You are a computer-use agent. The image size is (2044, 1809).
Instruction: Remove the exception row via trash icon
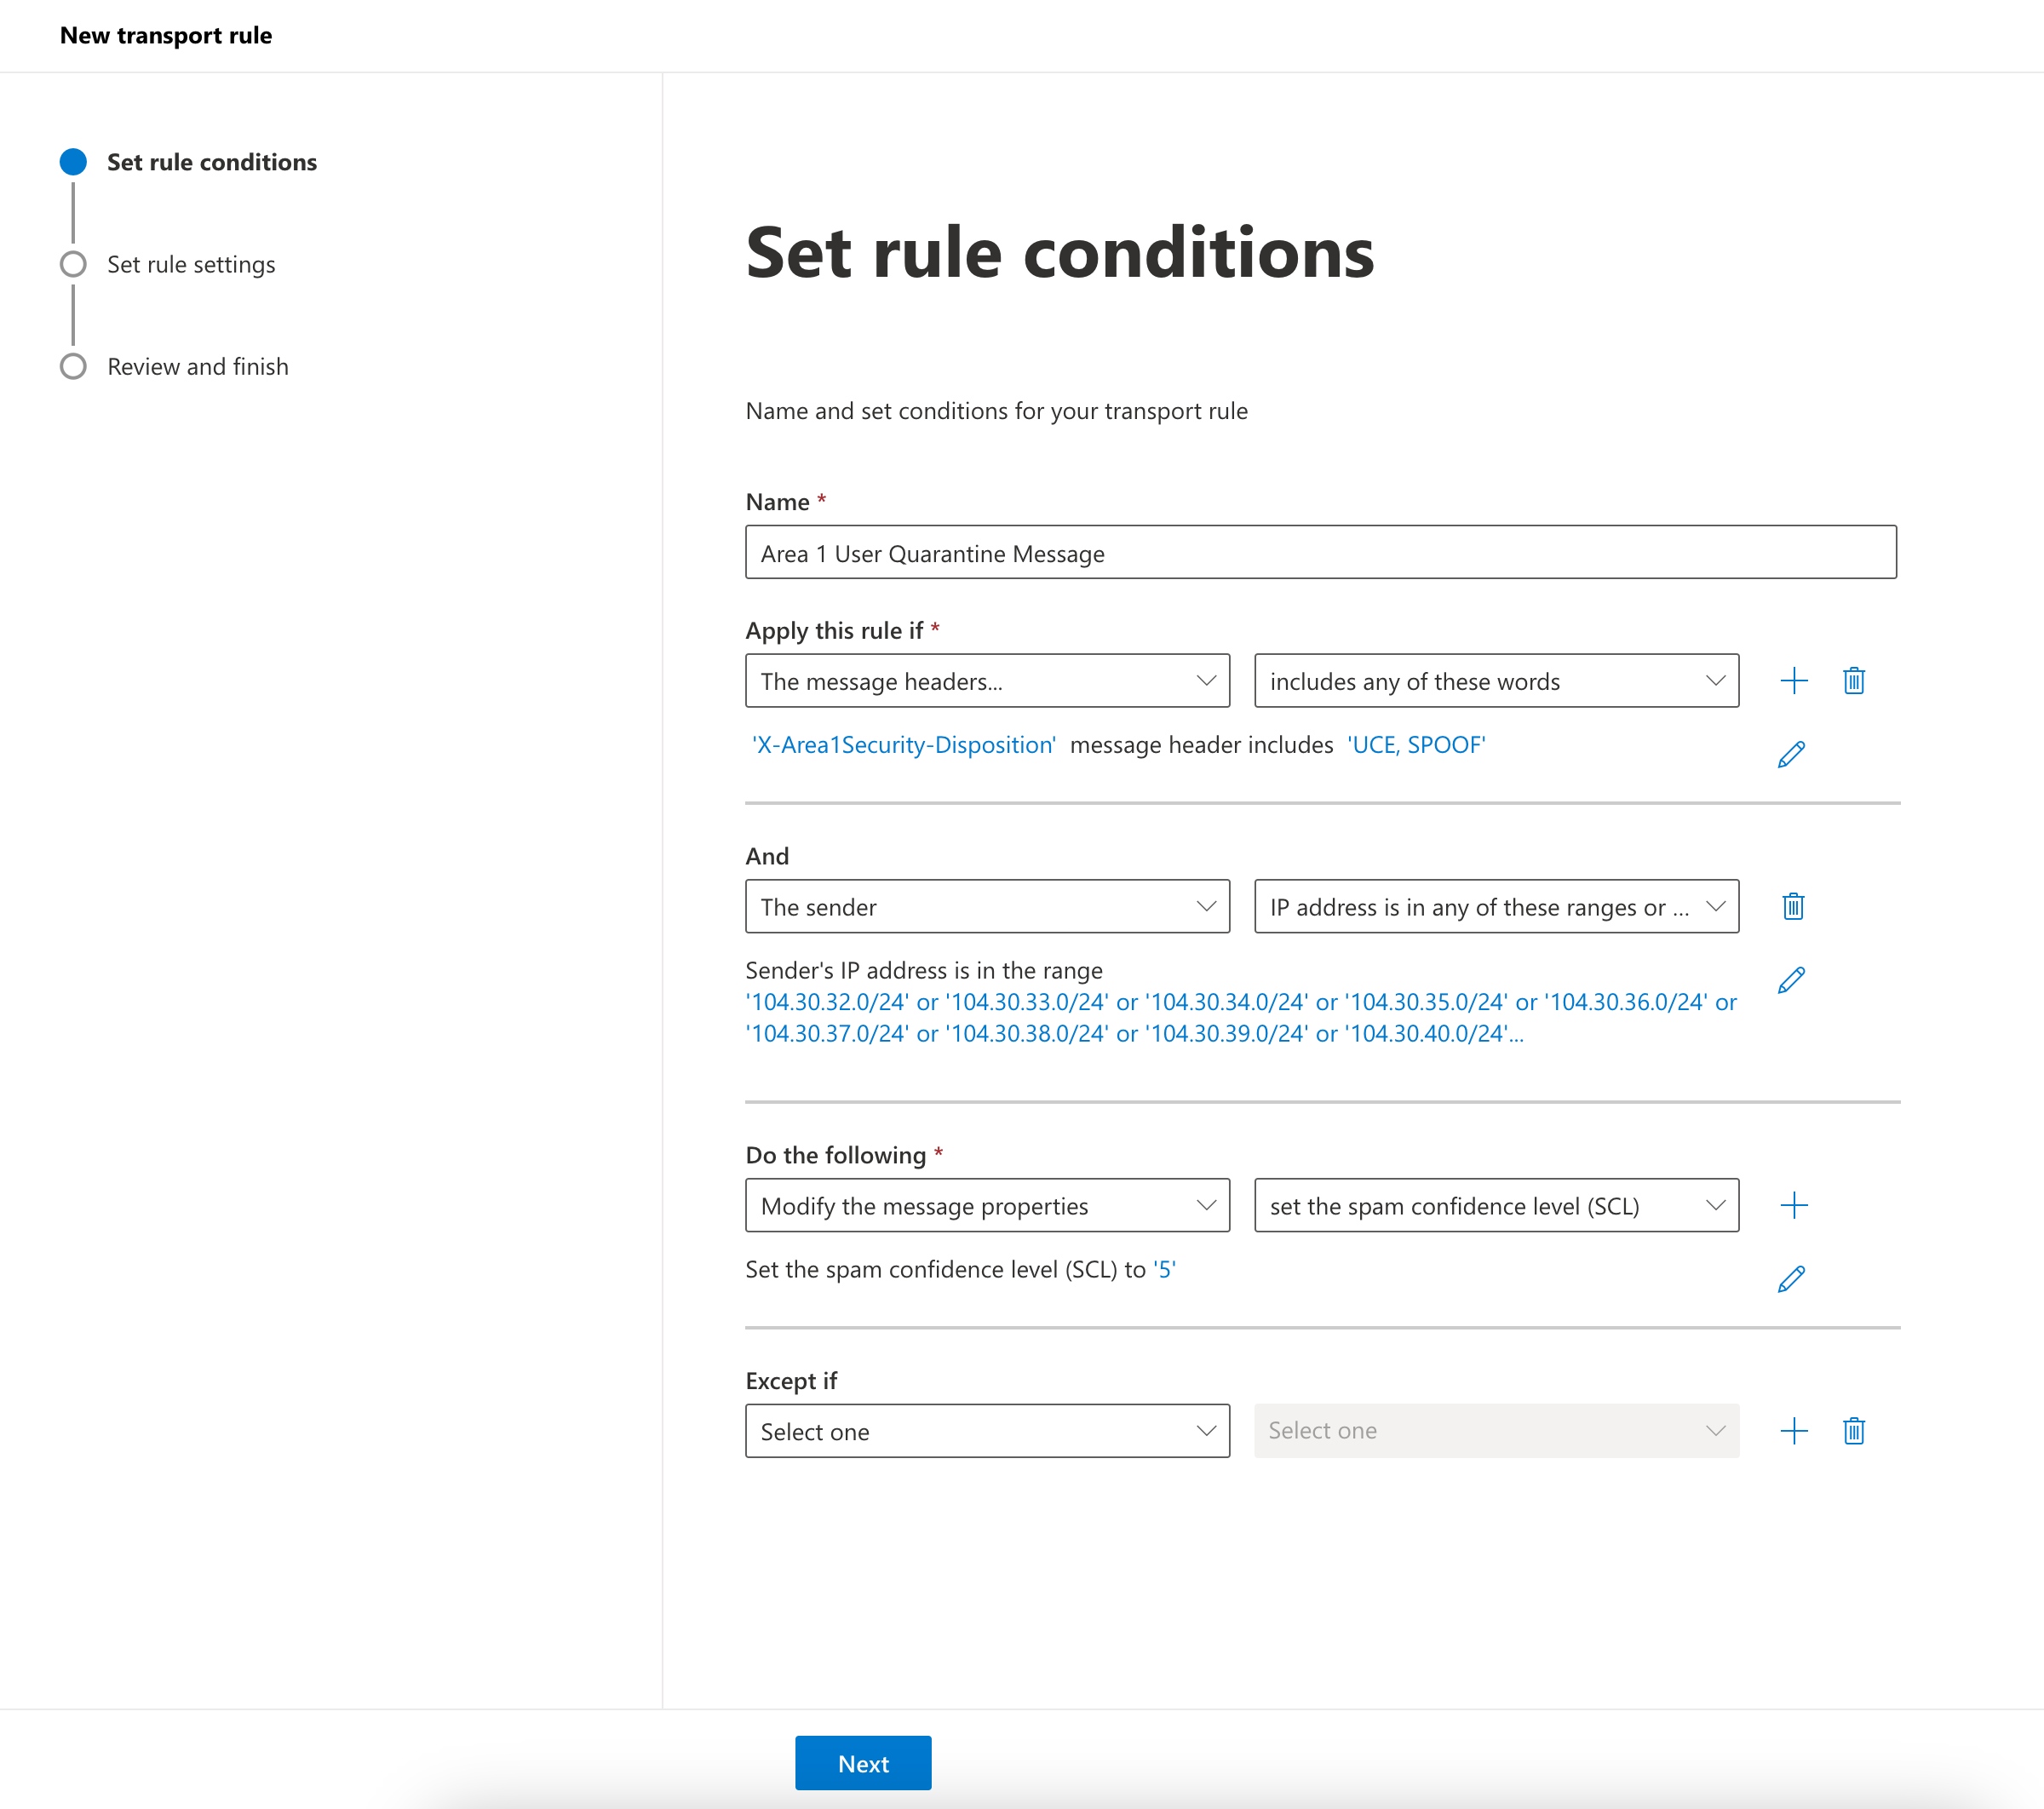coord(1854,1431)
